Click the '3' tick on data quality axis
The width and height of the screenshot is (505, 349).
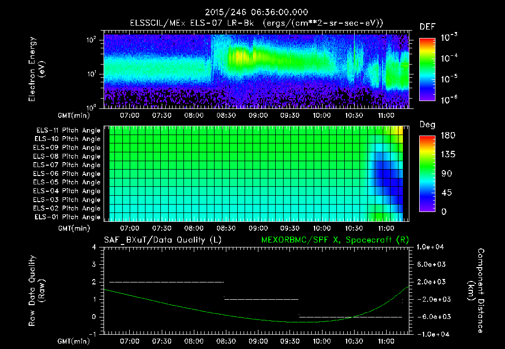[94, 264]
